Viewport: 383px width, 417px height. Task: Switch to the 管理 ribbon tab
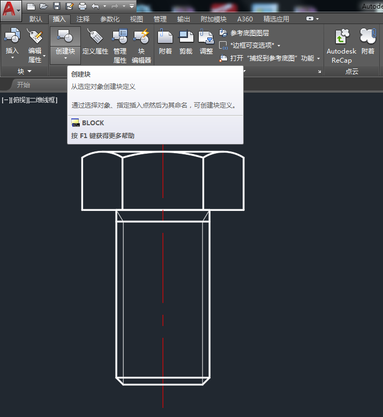(160, 19)
